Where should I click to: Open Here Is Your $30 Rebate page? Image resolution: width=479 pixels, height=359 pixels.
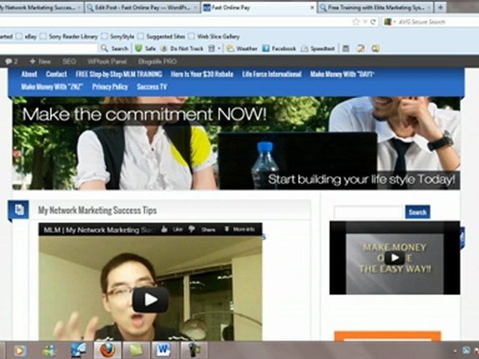pos(202,74)
